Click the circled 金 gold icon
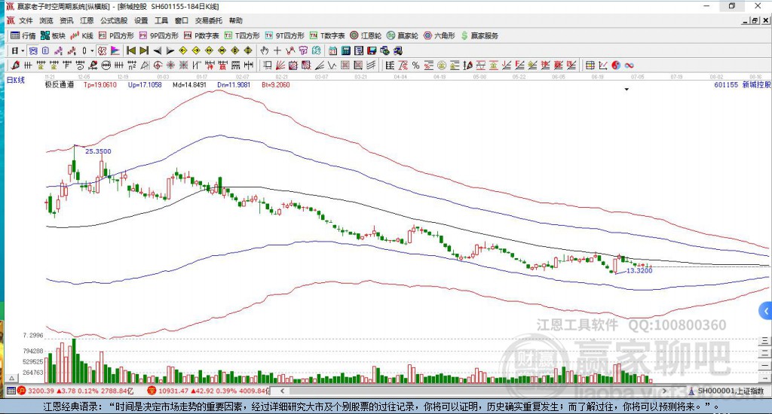772x414 pixels. pos(442,65)
